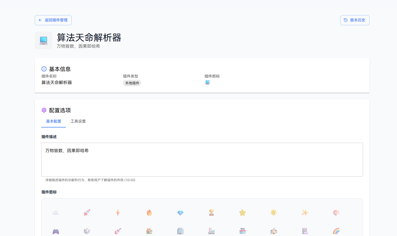Image resolution: width=397 pixels, height=236 pixels.
Task: Choose the sparkles icon
Action: coord(305,213)
